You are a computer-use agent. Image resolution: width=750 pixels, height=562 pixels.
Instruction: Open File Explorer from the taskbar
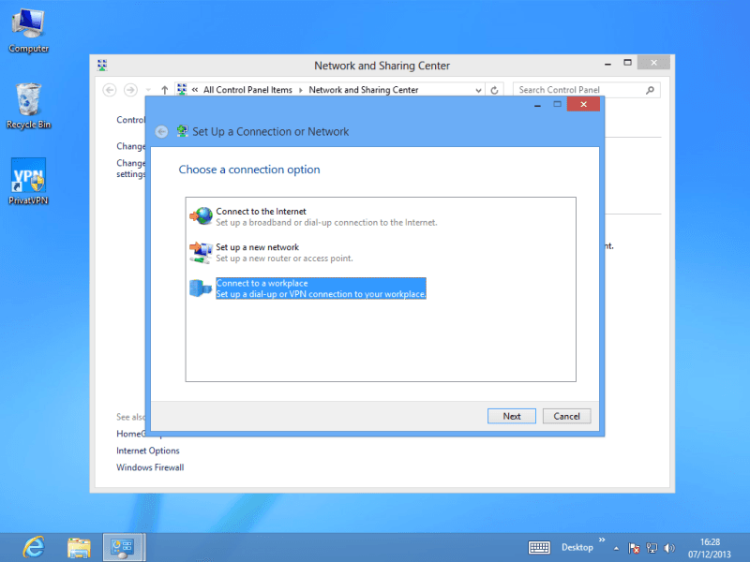pos(79,547)
